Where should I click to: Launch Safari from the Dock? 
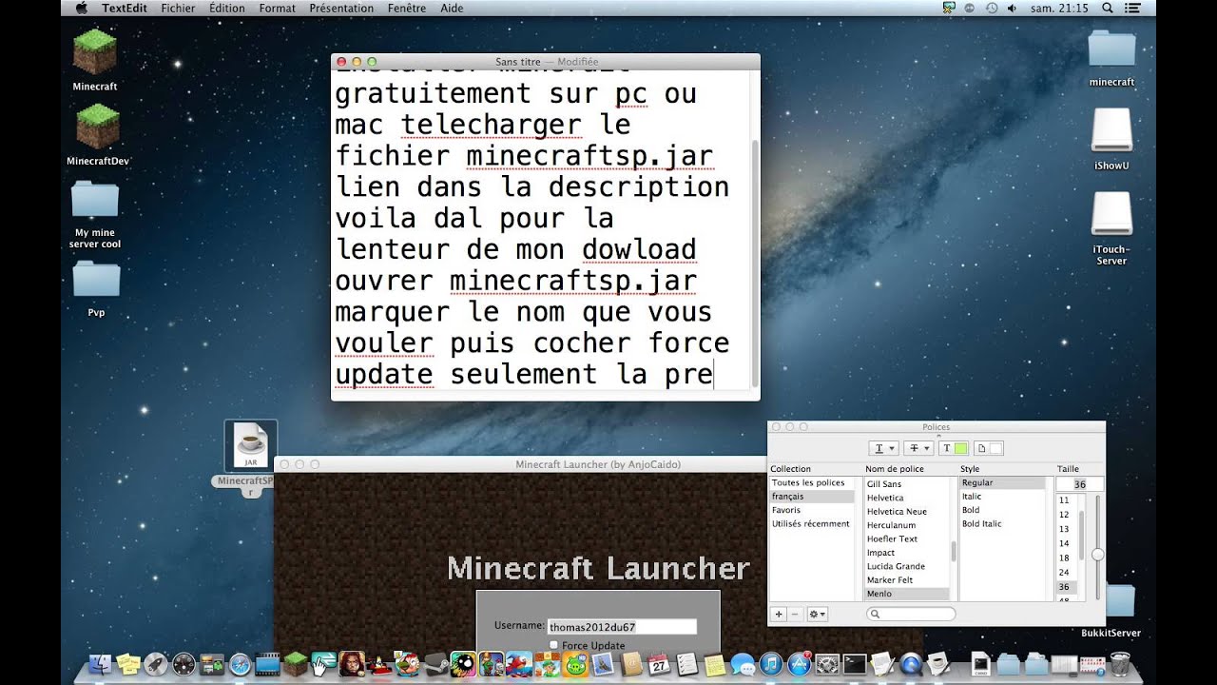pos(240,664)
